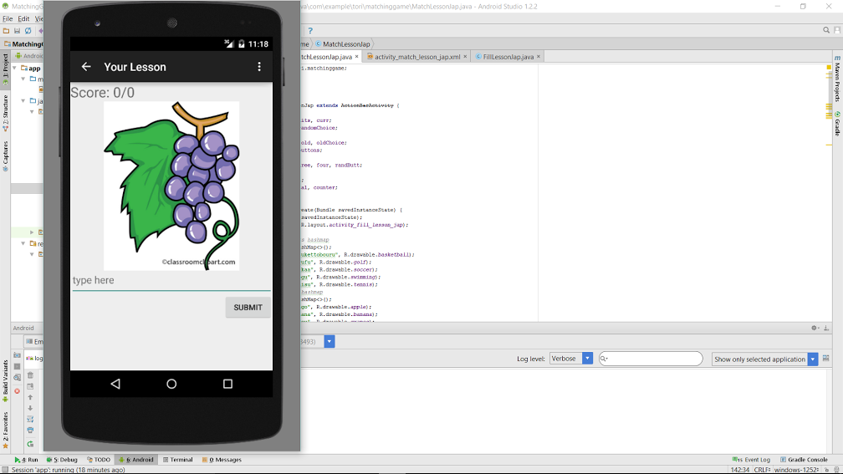Open the Edit menu
Screen dimensions: 843x474
coord(23,18)
